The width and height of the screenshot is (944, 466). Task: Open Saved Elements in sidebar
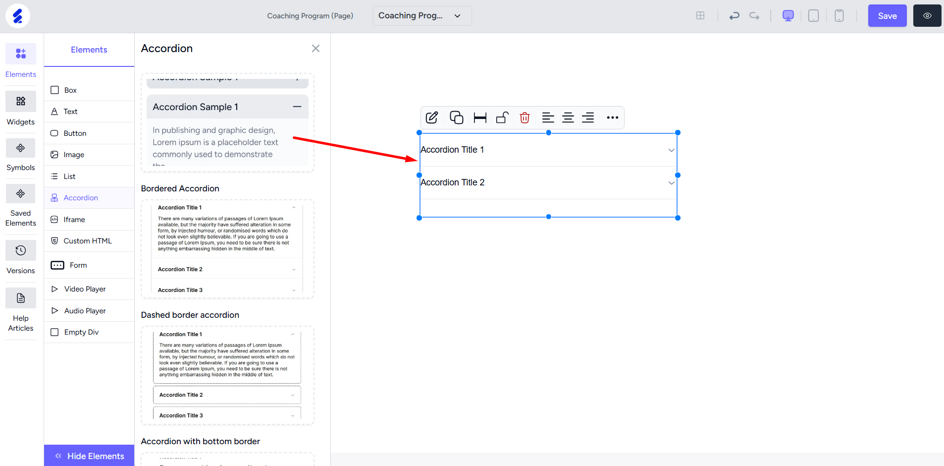point(21,206)
